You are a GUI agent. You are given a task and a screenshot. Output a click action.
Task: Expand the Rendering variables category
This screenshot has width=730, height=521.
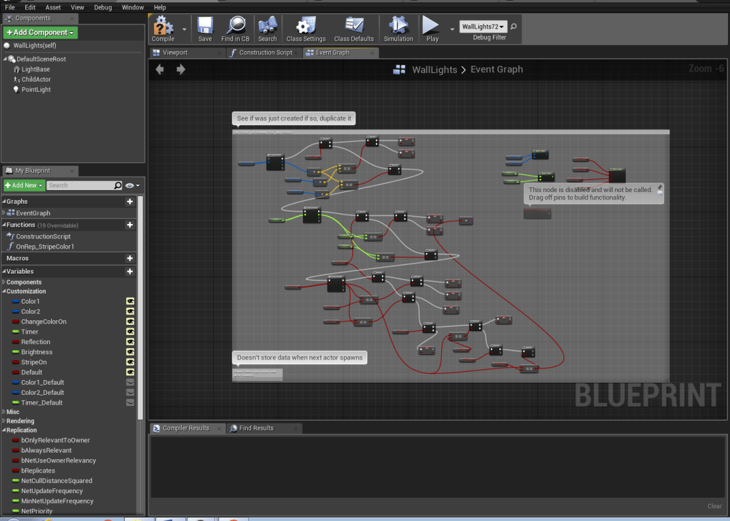point(20,421)
